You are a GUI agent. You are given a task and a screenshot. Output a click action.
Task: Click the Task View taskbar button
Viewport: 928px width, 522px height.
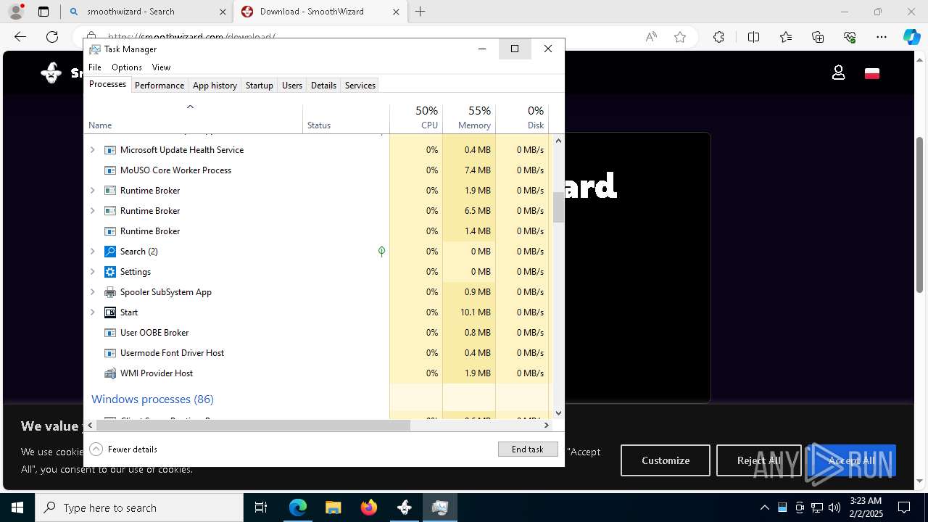pos(261,507)
